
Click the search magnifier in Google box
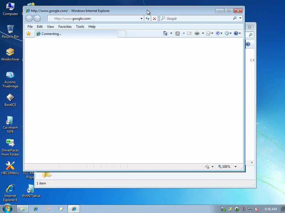235,18
